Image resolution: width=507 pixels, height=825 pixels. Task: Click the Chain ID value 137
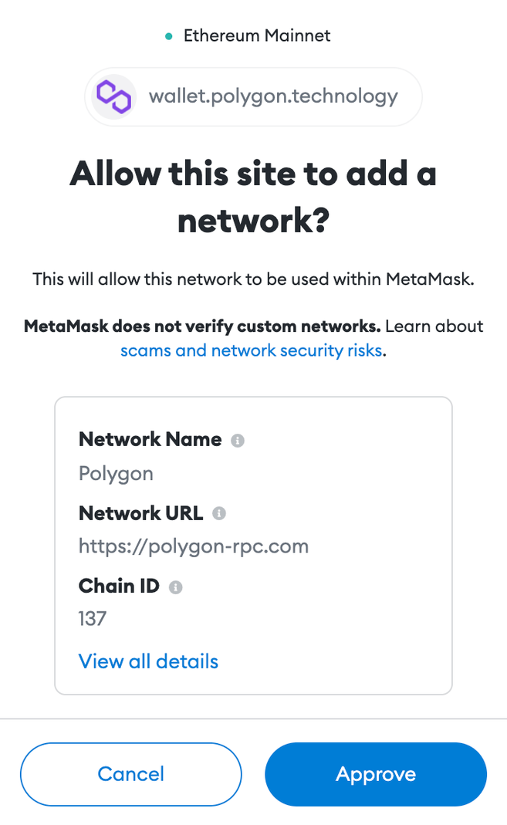(93, 618)
